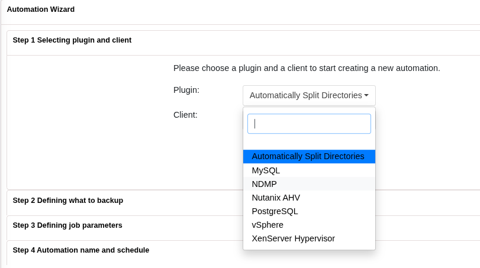The height and width of the screenshot is (268, 480).
Task: Choose the PostgreSQL plugin entry
Action: [275, 211]
